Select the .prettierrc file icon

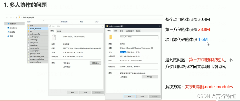click(28, 45)
